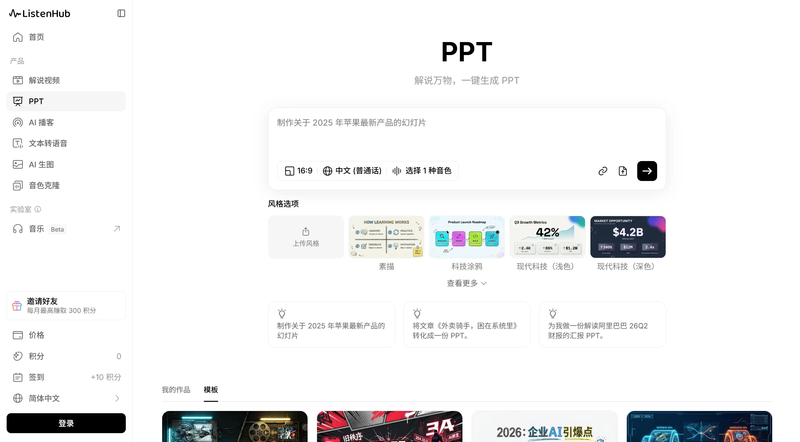The image size is (800, 442).
Task: Open the 音色克隆 feature
Action: coord(44,185)
